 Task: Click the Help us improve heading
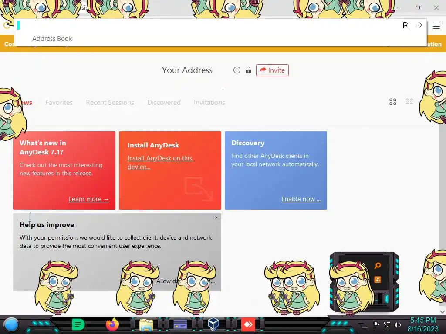pyautogui.click(x=47, y=225)
